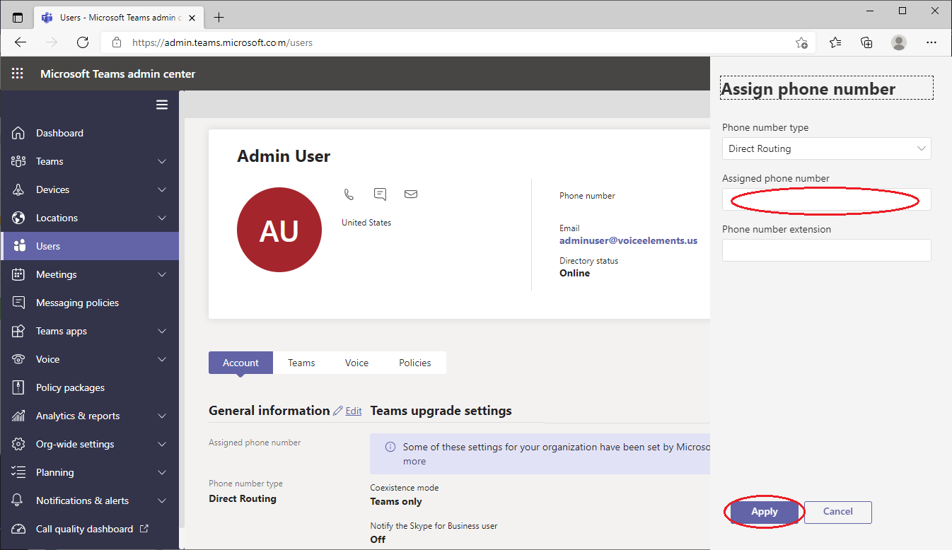The height and width of the screenshot is (550, 952).
Task: Open browser settings ellipsis menu
Action: point(931,42)
